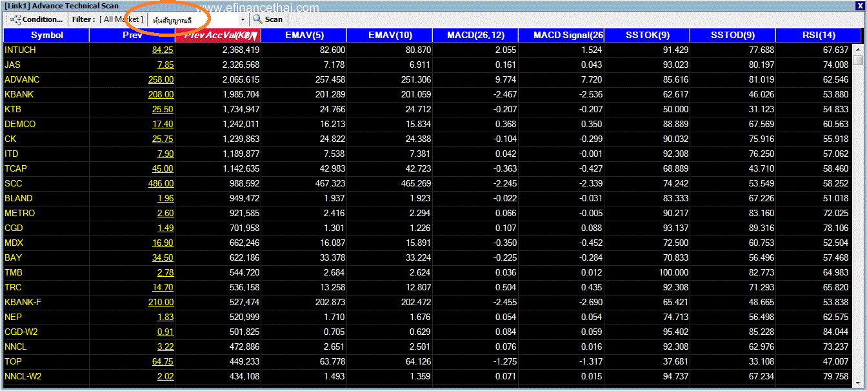Select the TRC symbol
The height and width of the screenshot is (391, 867).
pos(13,287)
